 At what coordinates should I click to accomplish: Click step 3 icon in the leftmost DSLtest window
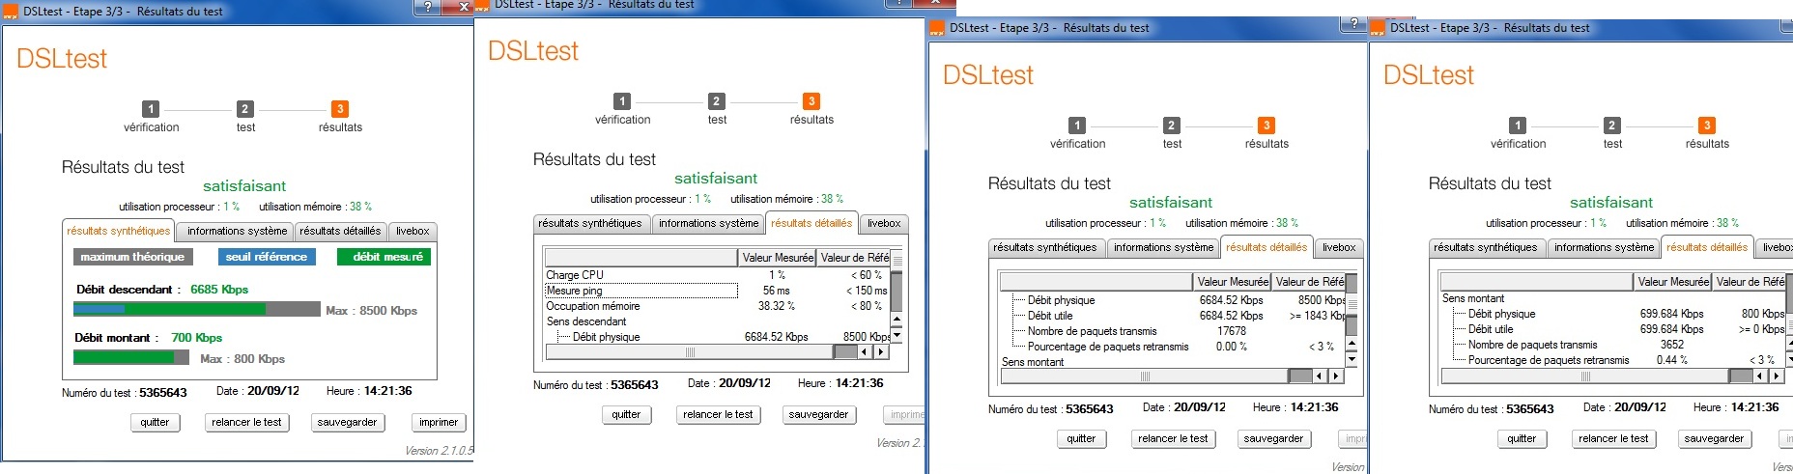tap(340, 109)
